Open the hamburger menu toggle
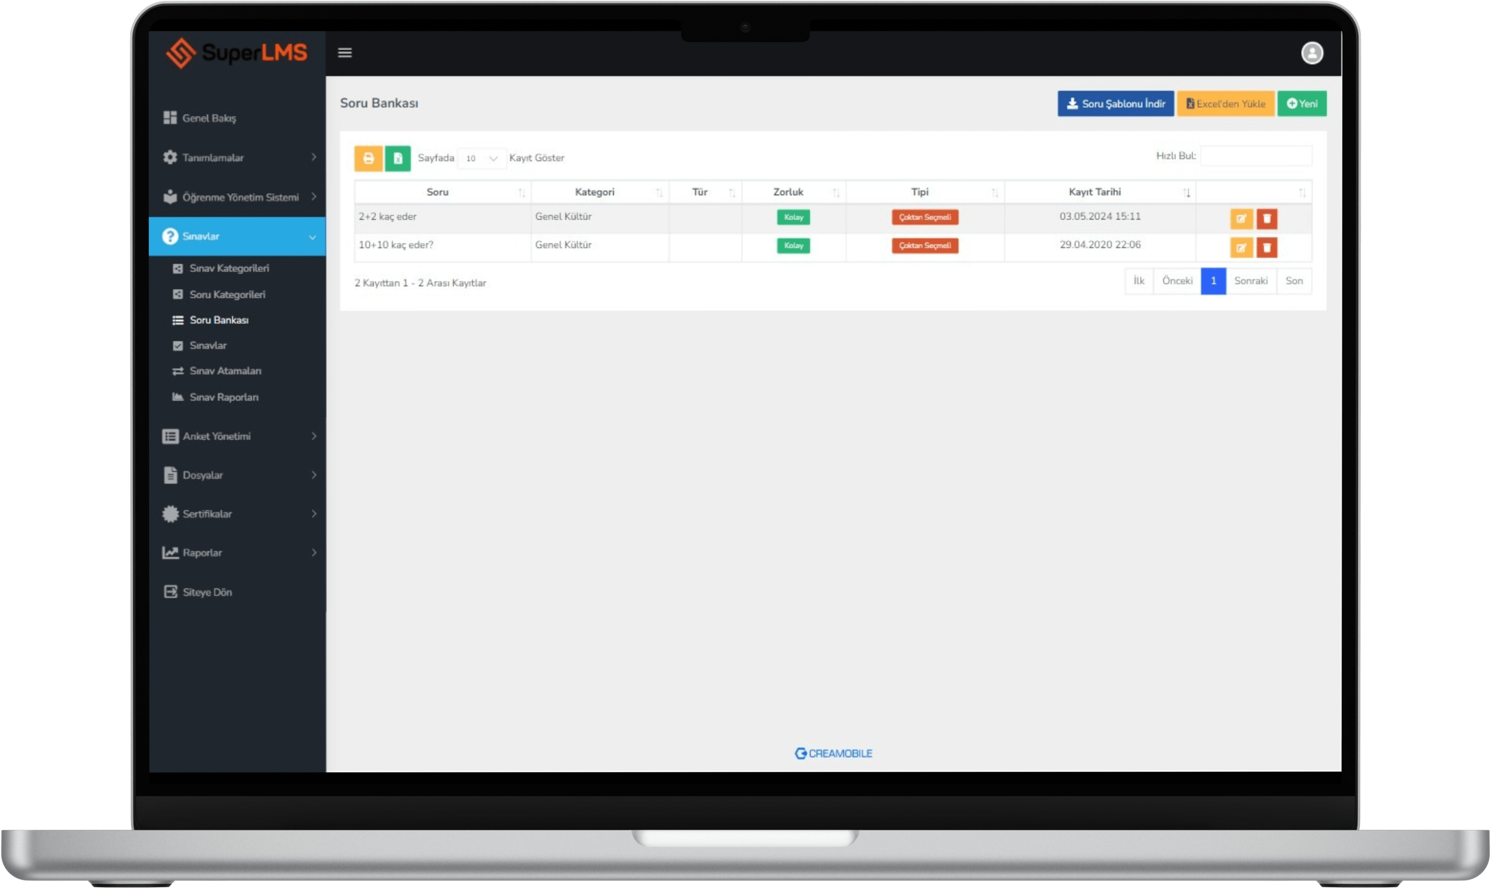This screenshot has height=888, width=1491. coord(344,53)
